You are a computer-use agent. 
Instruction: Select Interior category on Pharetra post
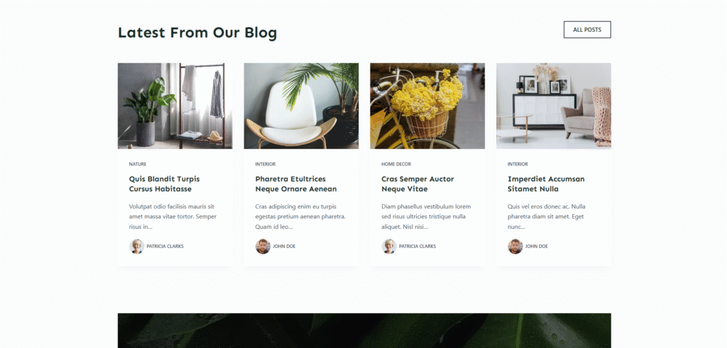point(266,164)
